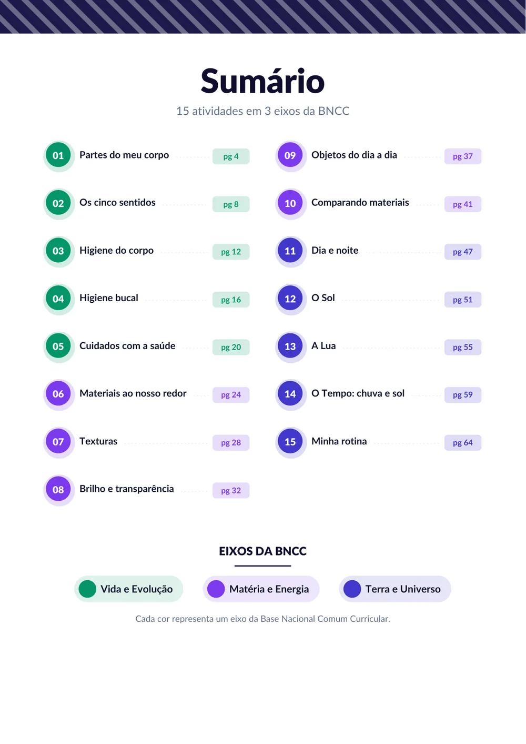Select the purple 06 number badge
Screen dimensions: 526x744
pos(58,394)
